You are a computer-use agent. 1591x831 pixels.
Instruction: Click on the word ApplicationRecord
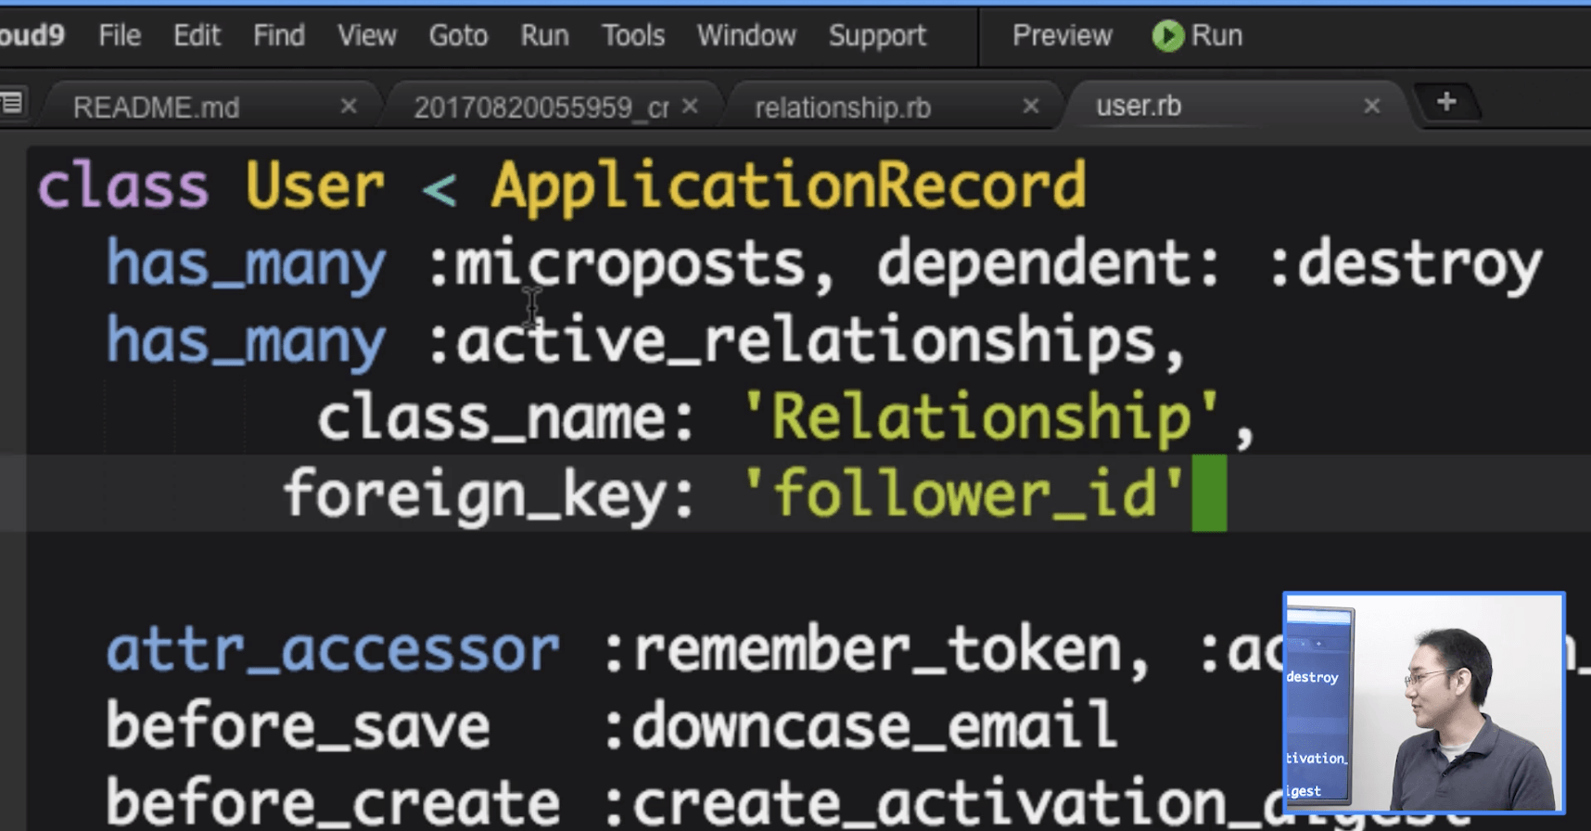pyautogui.click(x=788, y=187)
